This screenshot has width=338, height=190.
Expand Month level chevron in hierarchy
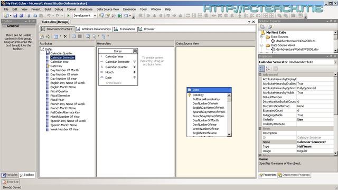(x=134, y=72)
